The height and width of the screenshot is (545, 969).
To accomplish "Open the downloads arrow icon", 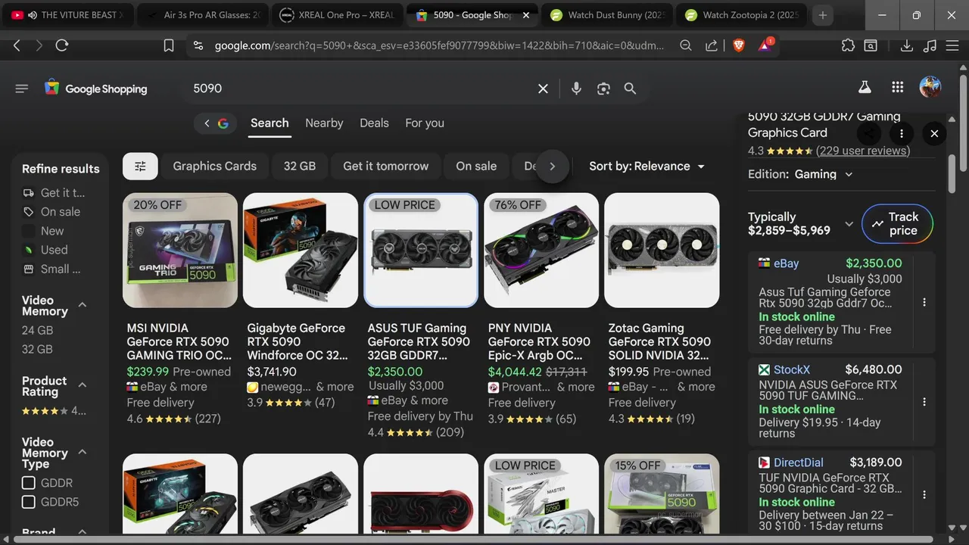I will [906, 45].
